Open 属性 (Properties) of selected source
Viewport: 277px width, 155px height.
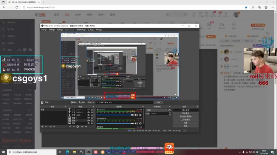pyautogui.click(x=74, y=102)
